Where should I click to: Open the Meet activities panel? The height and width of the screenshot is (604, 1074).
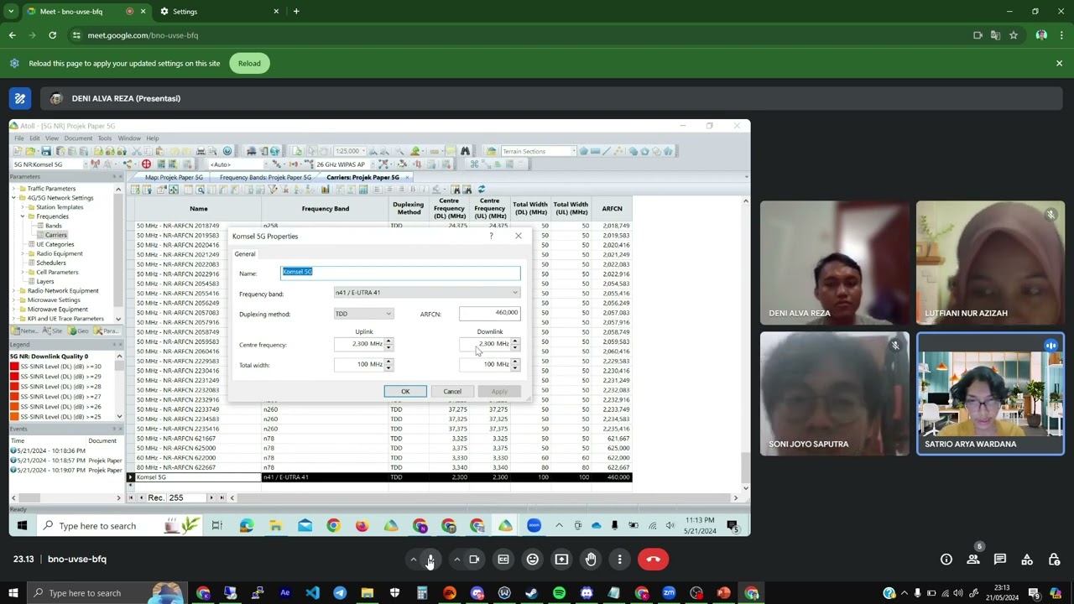(1027, 560)
